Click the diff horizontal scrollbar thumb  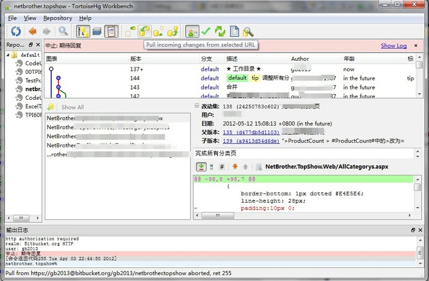pyautogui.click(x=218, y=216)
